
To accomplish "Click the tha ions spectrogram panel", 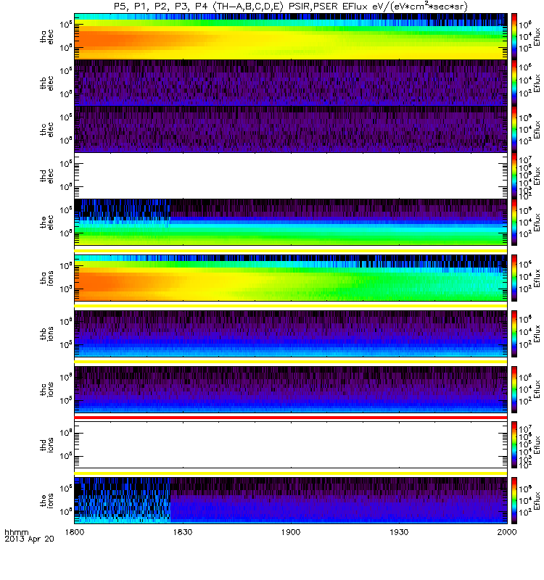I will pos(291,278).
